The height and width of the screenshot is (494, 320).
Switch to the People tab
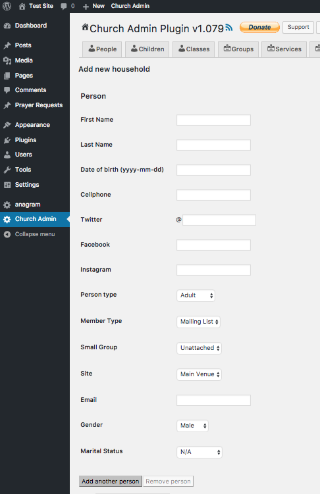(x=102, y=49)
